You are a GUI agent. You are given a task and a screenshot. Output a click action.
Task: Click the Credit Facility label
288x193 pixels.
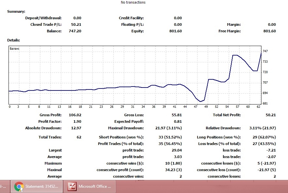tap(131, 18)
